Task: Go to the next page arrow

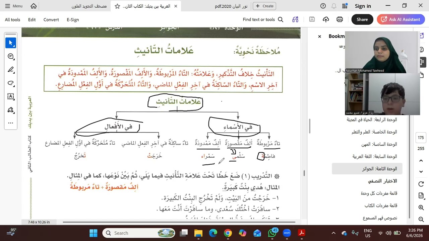Action: pyautogui.click(x=421, y=172)
